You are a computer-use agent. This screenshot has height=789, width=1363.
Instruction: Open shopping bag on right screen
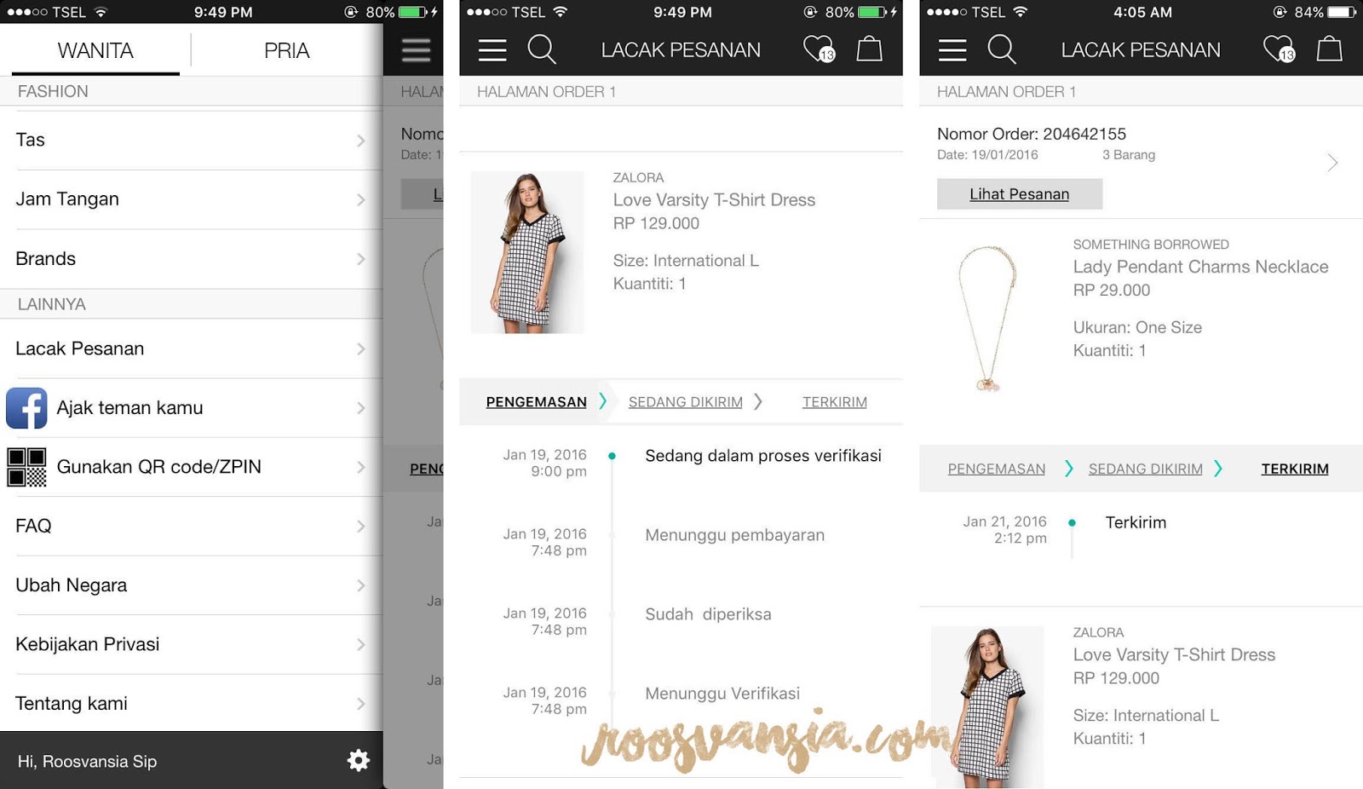[1329, 49]
